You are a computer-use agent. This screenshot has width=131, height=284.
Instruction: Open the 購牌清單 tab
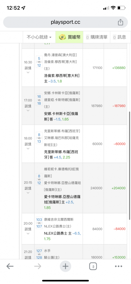97,37
